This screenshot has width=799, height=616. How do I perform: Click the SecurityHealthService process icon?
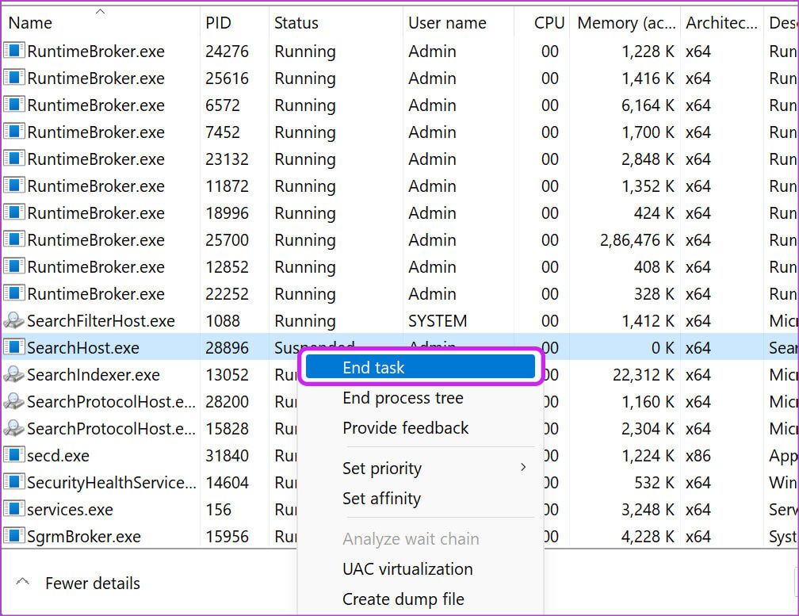point(13,482)
